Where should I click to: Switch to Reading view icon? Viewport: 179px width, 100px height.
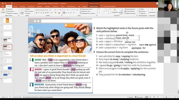point(154,97)
